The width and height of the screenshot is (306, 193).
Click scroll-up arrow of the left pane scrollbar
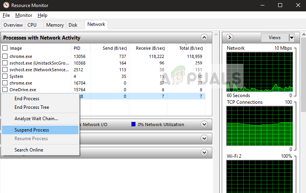coord(216,34)
